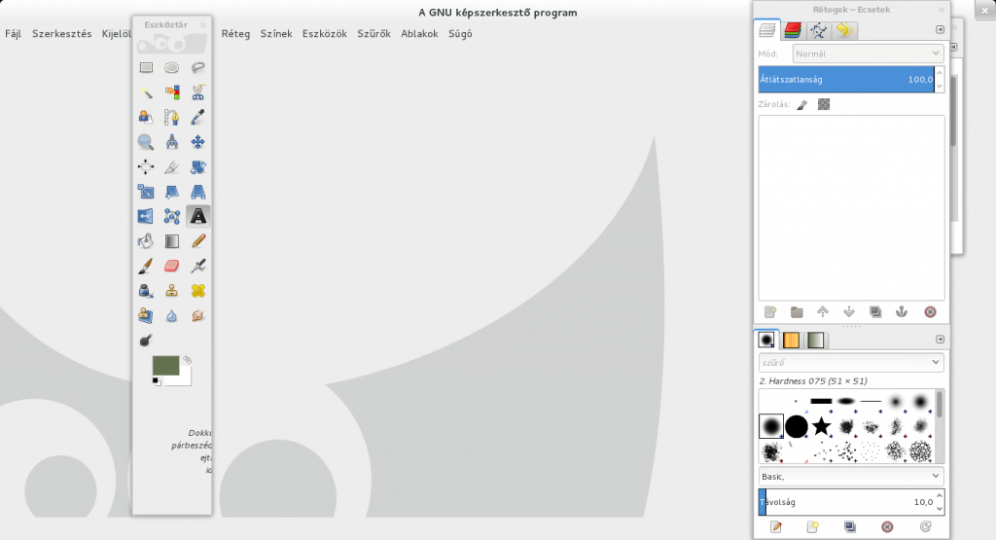
Task: Select the Bucket Fill tool
Action: tap(146, 240)
